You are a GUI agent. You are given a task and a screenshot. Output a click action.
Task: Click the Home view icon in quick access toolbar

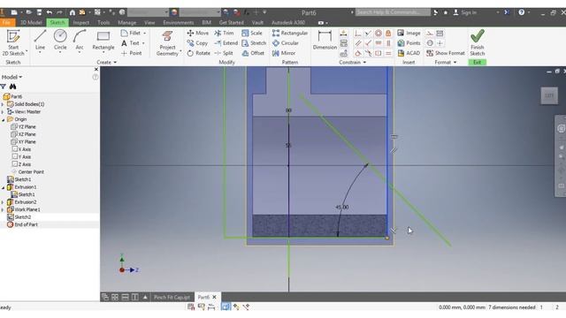(73, 12)
